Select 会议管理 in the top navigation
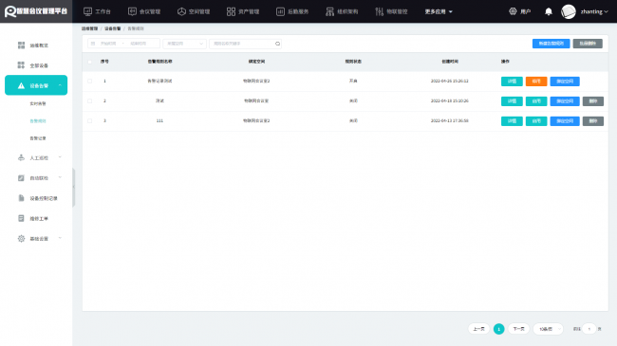The image size is (617, 346). [144, 11]
